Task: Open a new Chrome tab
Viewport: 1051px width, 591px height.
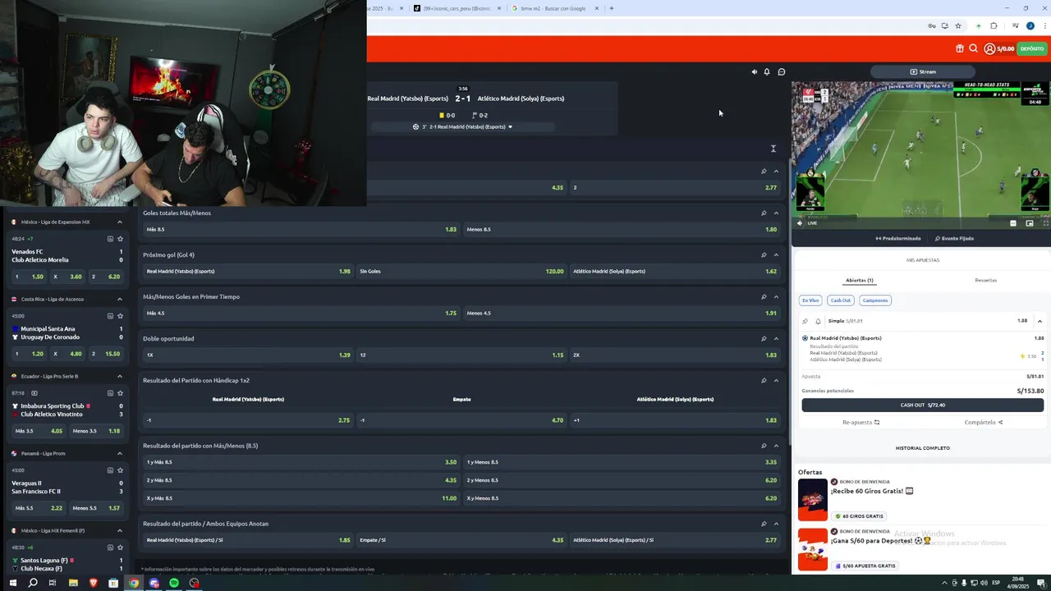Action: click(x=611, y=8)
